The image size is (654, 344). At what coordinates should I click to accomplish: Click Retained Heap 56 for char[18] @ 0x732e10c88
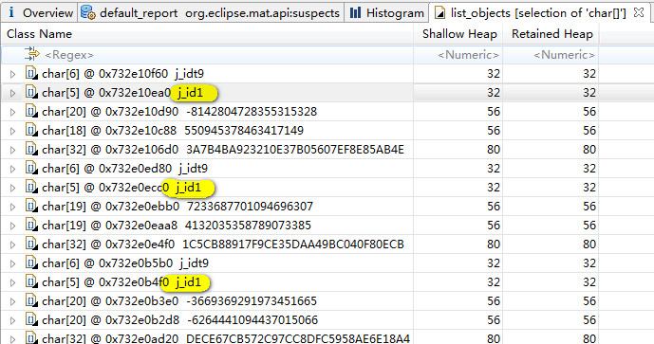589,131
